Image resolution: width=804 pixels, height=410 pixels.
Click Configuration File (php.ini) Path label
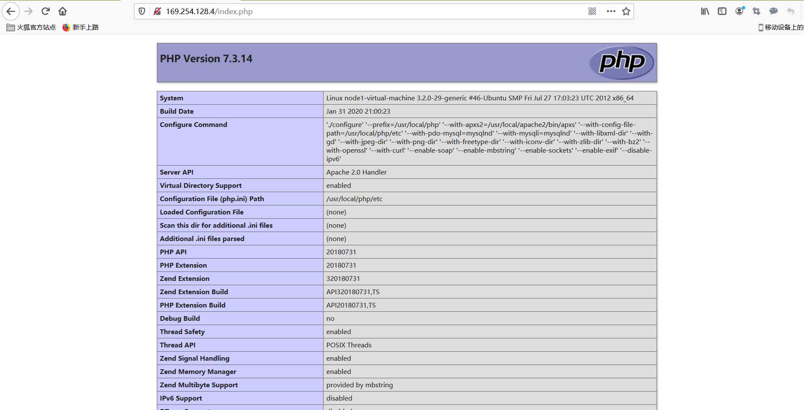pos(212,199)
